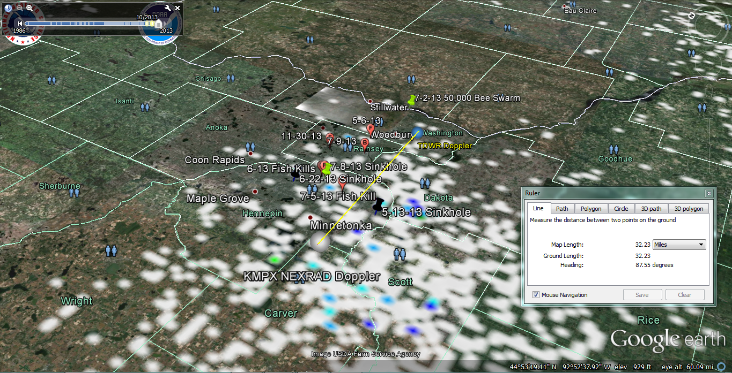Image resolution: width=732 pixels, height=373 pixels.
Task: Click the time slider thumb handle
Action: [158, 24]
